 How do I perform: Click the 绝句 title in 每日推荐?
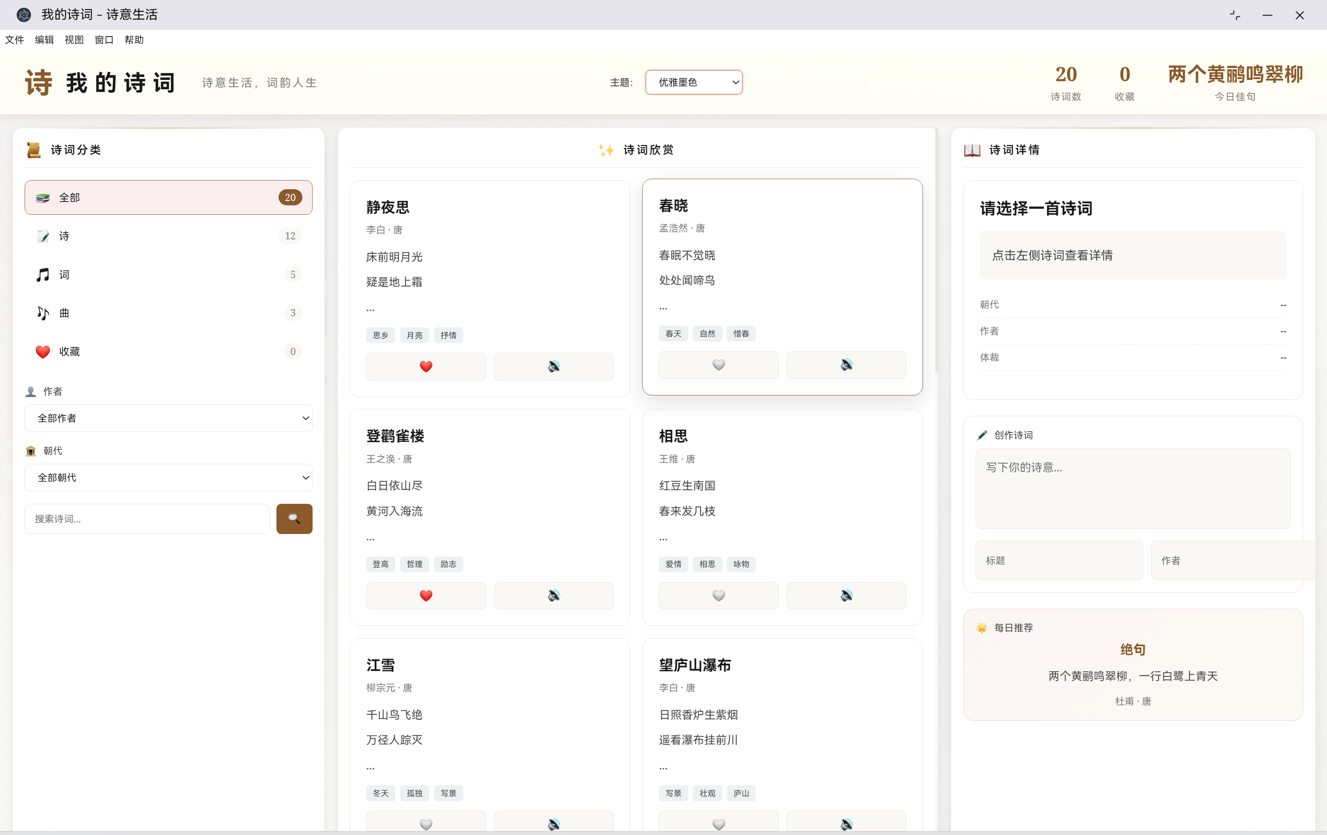coord(1133,650)
